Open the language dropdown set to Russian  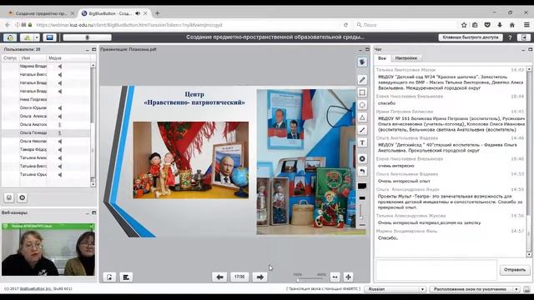point(395,289)
